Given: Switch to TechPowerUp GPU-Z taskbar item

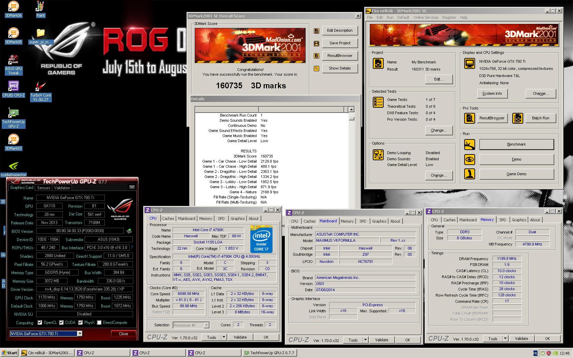Looking at the screenshot, I should 269,353.
